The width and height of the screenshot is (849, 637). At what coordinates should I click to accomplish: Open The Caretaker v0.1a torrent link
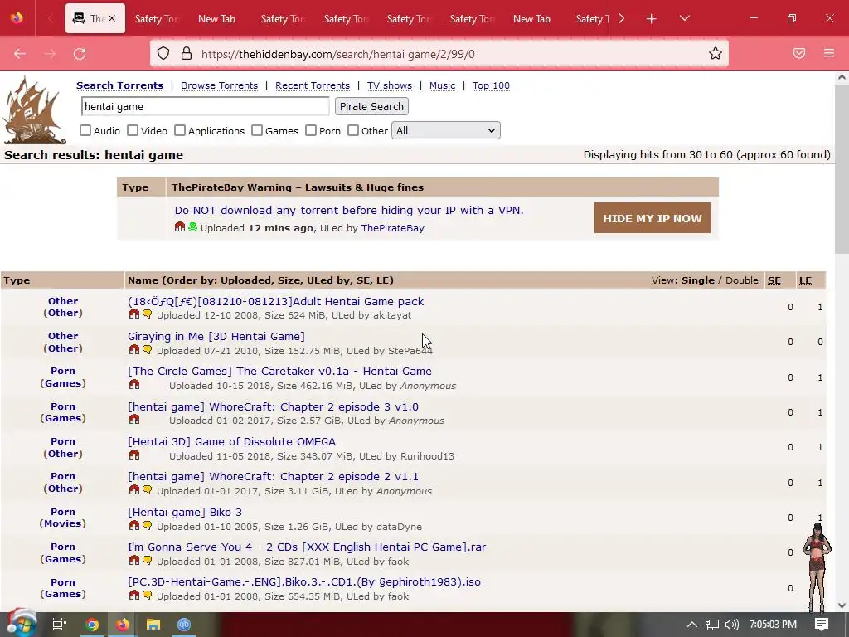[x=279, y=371]
